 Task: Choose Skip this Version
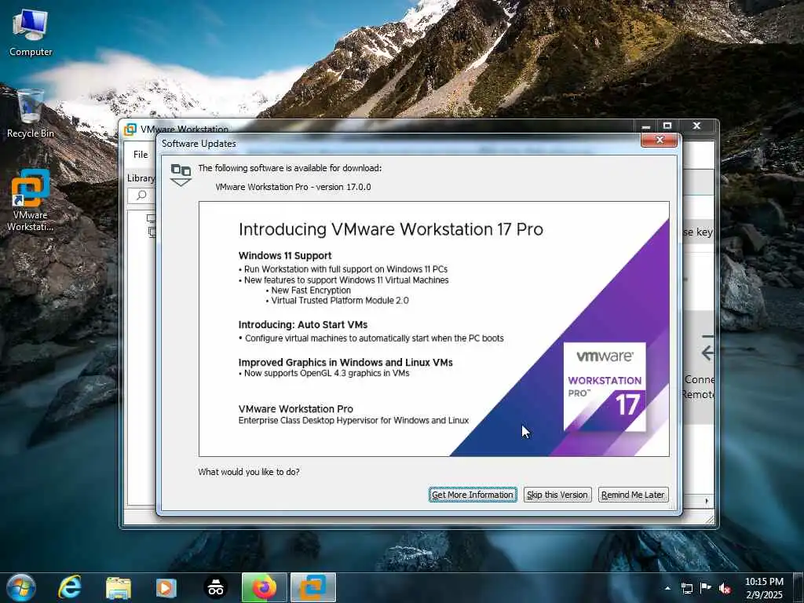click(x=557, y=495)
